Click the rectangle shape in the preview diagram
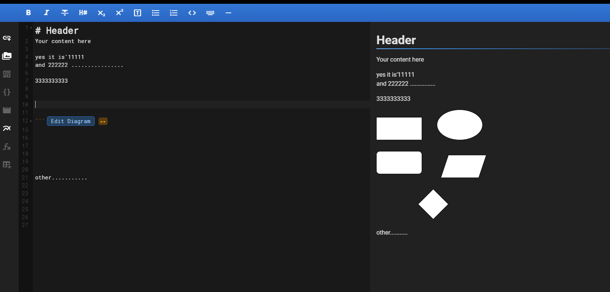The width and height of the screenshot is (610, 292). point(399,128)
